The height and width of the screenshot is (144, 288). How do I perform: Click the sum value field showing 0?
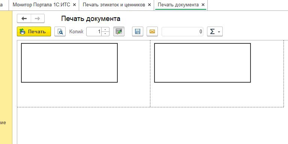tap(182, 31)
